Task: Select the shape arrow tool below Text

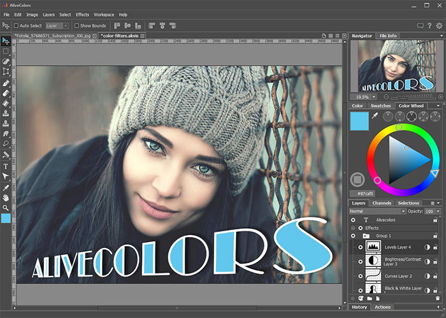Action: pos(6,177)
